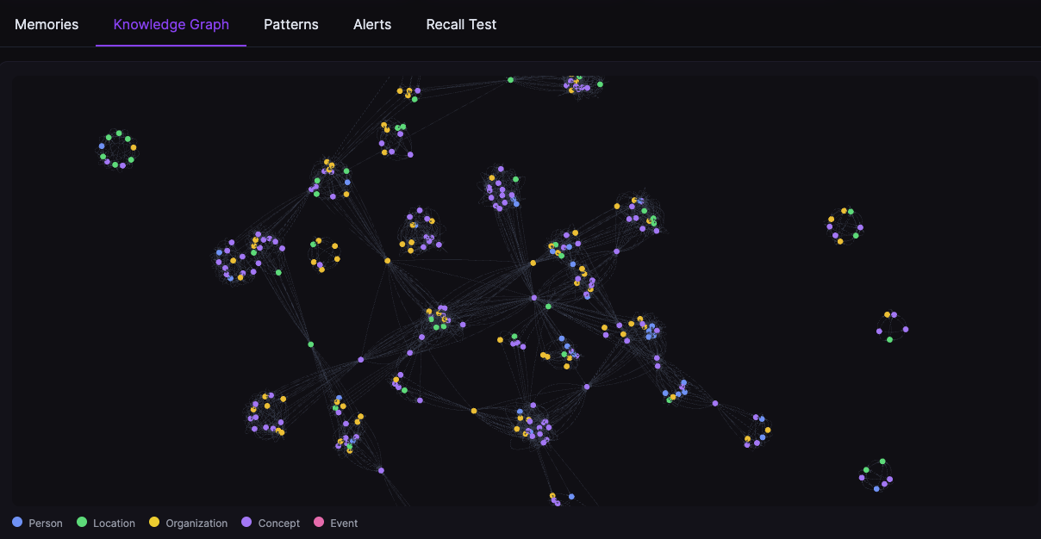Open the Patterns tab
The height and width of the screenshot is (539, 1041).
[x=291, y=24]
